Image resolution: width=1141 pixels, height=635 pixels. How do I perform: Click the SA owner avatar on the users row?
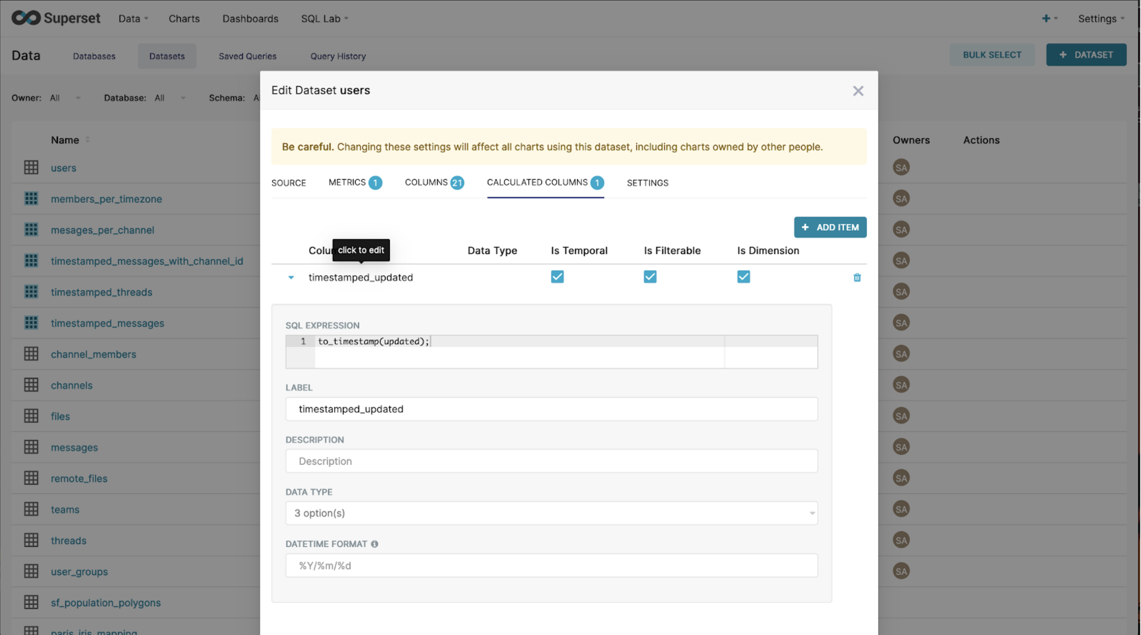point(901,167)
